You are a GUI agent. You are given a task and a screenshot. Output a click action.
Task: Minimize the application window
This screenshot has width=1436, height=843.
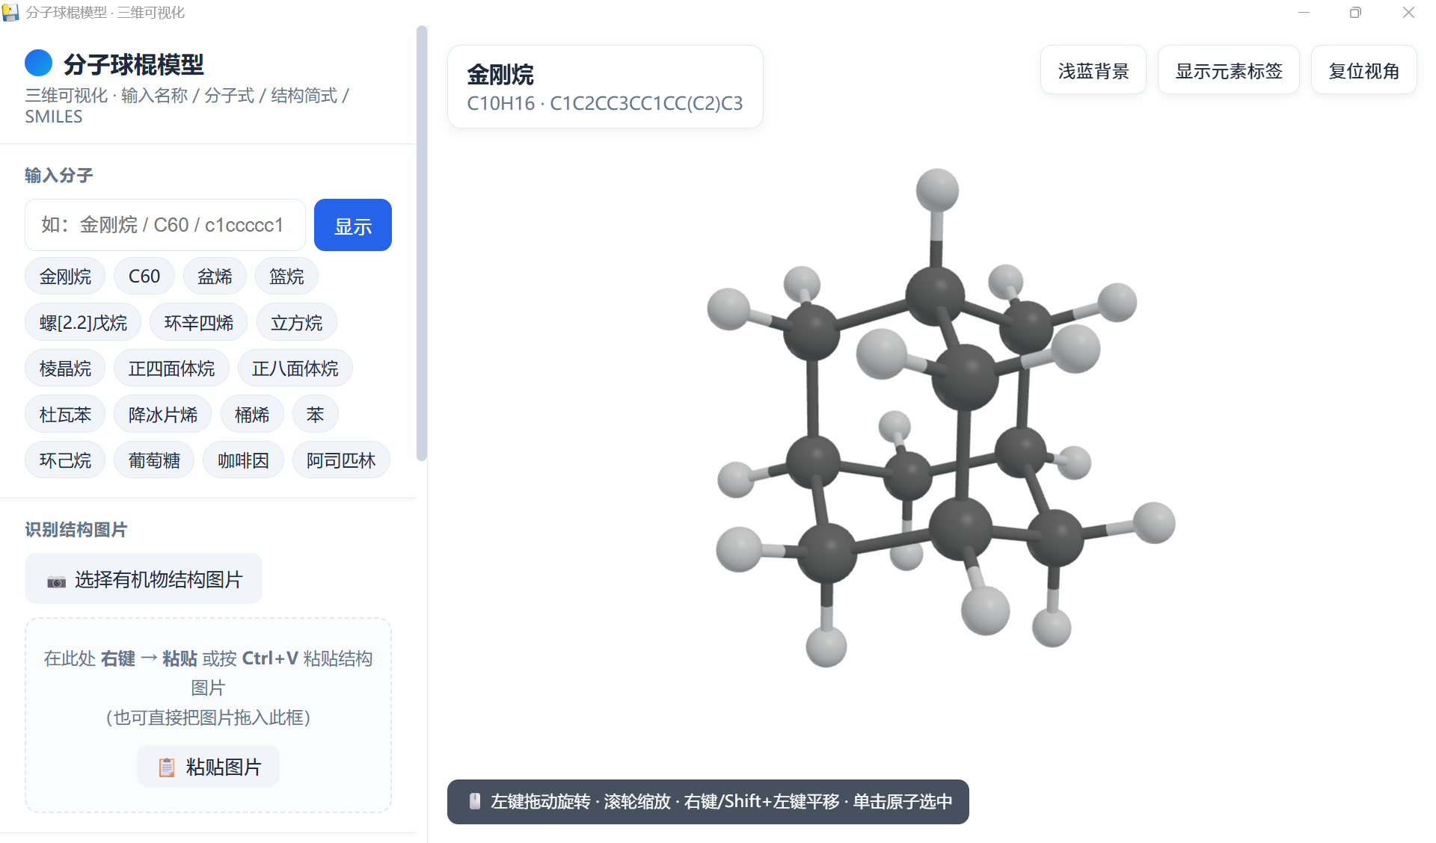pyautogui.click(x=1304, y=13)
